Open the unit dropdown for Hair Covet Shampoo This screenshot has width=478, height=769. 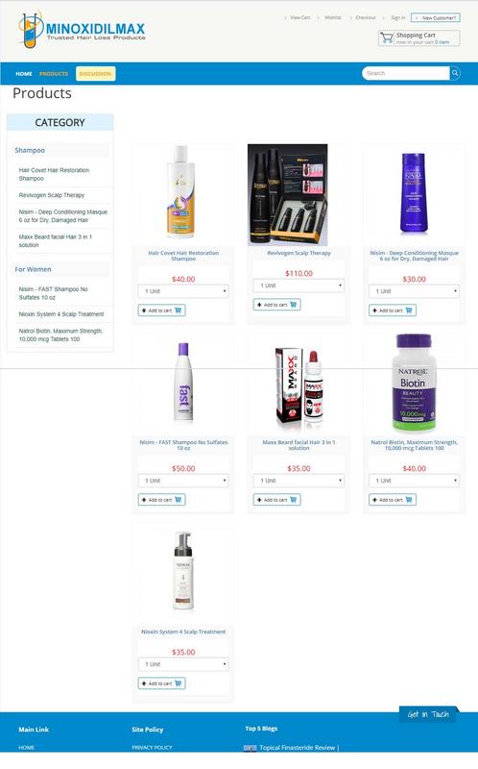point(183,291)
